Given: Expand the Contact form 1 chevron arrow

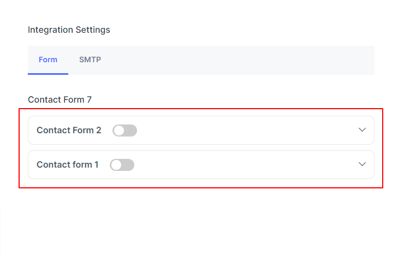Looking at the screenshot, I should (362, 164).
